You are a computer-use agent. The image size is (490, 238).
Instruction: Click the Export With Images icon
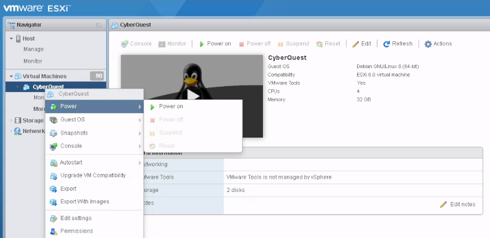54,202
